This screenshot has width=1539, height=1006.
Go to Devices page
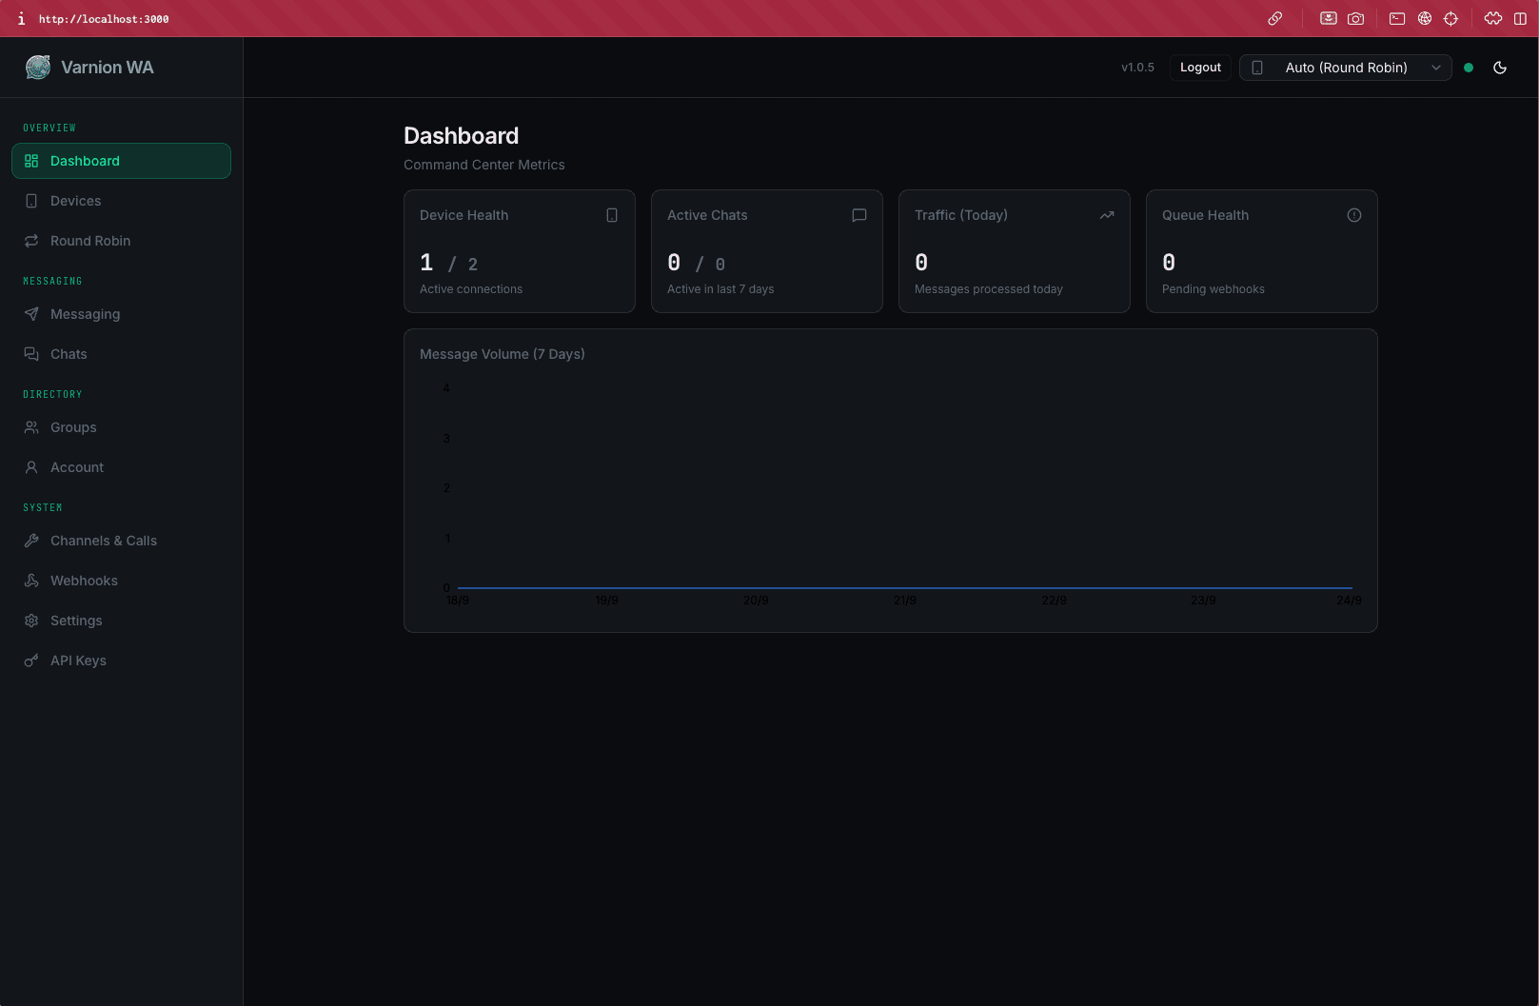[x=121, y=201]
